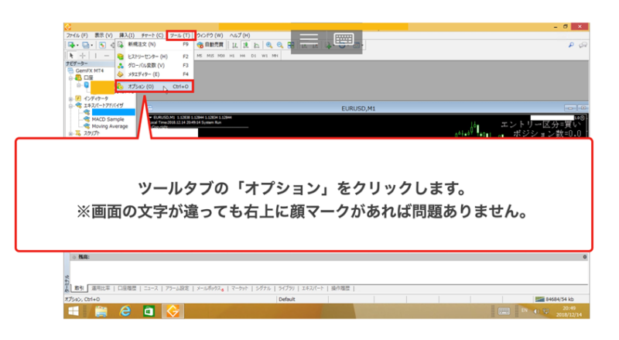Image resolution: width=619 pixels, height=340 pixels.
Task: Select Moving Average expert advisor
Action: [x=110, y=126]
